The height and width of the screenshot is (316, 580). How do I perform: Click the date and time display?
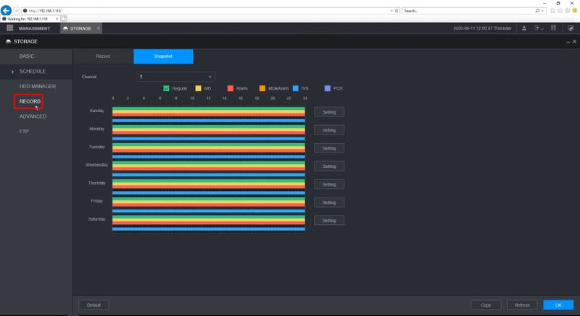point(482,28)
